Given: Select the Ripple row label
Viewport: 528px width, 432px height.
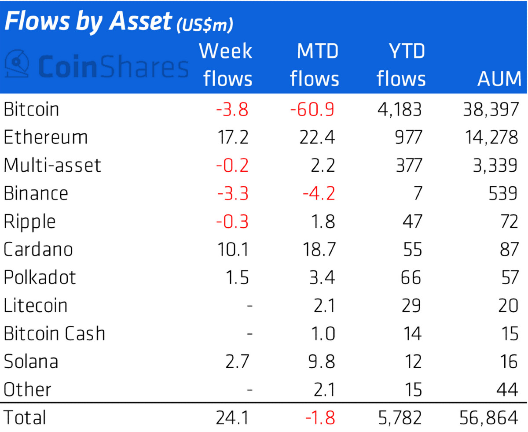Looking at the screenshot, I should coord(29,222).
